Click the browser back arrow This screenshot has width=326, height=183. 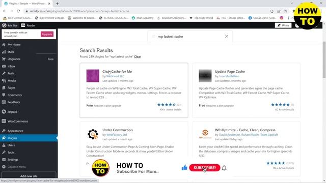(5, 11)
